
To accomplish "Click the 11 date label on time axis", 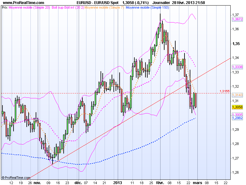I will (x=133, y=183).
